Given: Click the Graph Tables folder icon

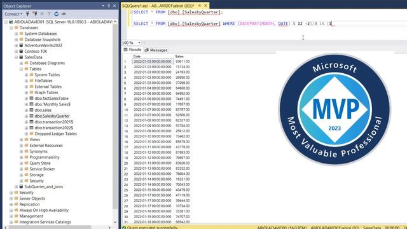Looking at the screenshot, I should (x=31, y=92).
